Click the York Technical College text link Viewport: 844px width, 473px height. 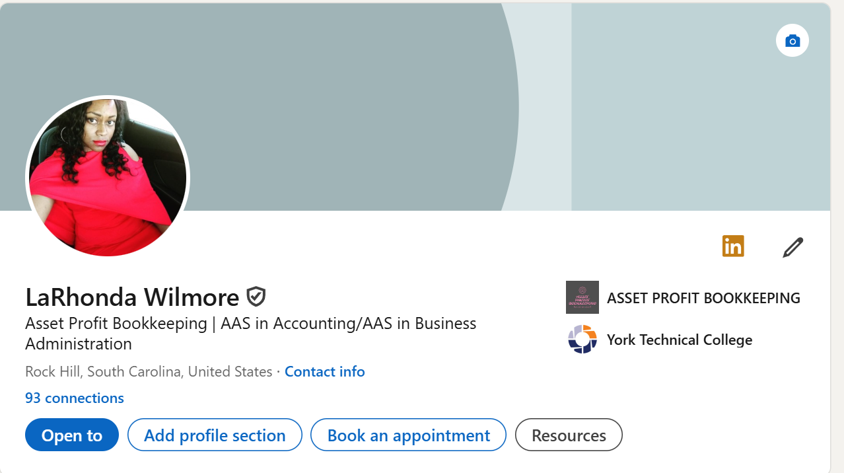[680, 340]
